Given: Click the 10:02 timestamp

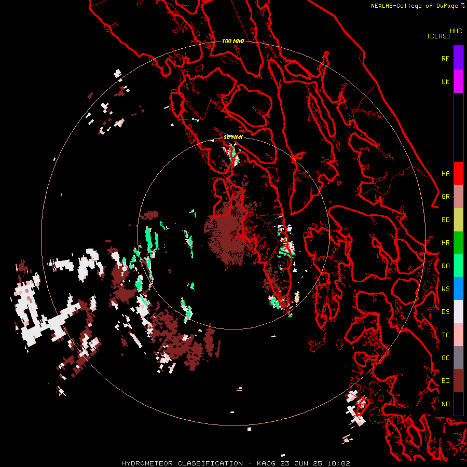Looking at the screenshot, I should [x=340, y=463].
